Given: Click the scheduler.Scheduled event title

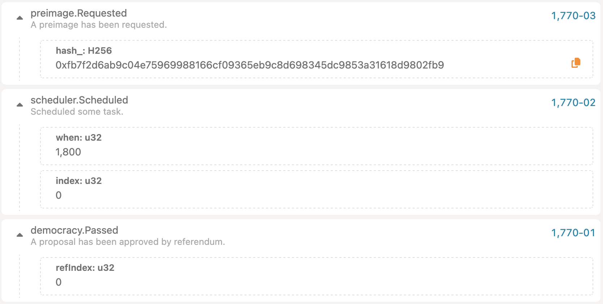Looking at the screenshot, I should point(79,100).
